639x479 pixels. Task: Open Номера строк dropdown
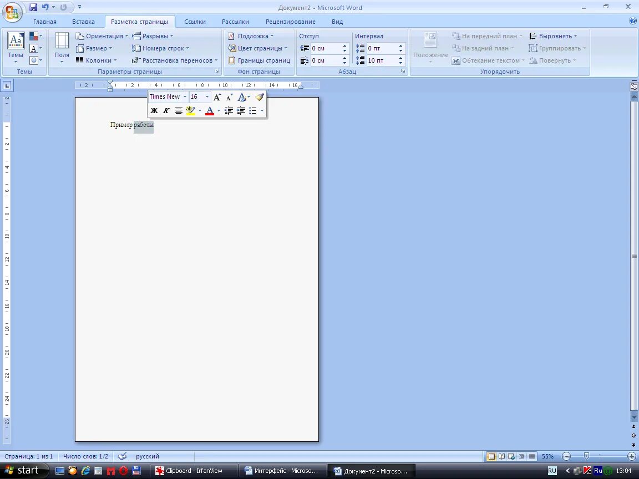point(160,48)
